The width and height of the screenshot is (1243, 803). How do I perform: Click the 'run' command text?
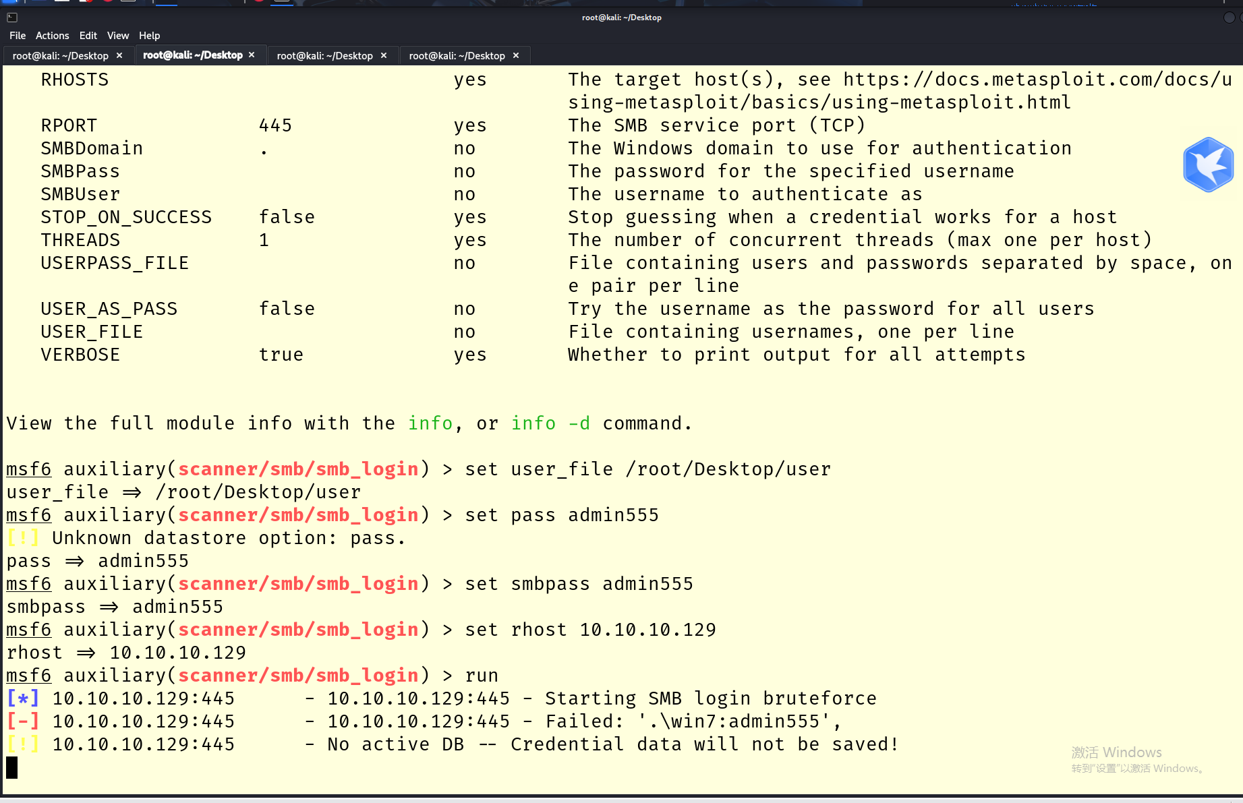482,676
